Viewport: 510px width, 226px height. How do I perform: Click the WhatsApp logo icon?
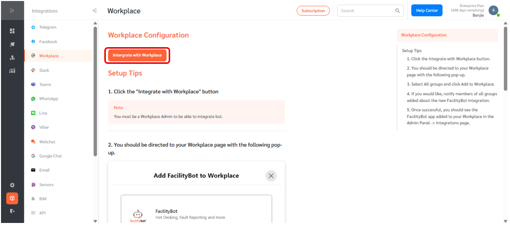pos(33,99)
